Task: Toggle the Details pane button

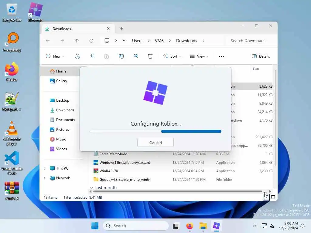Action: click(261, 56)
